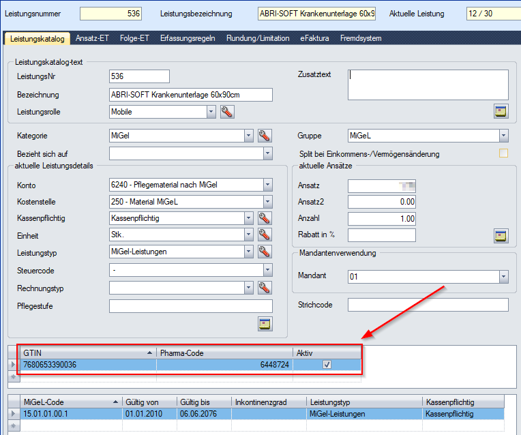Switch to the Folge-ET tab

pos(134,38)
